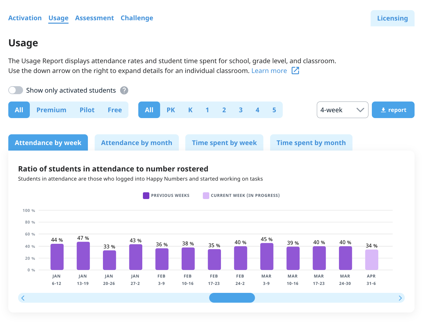
Task: Open the 4-week period dropdown
Action: click(342, 110)
